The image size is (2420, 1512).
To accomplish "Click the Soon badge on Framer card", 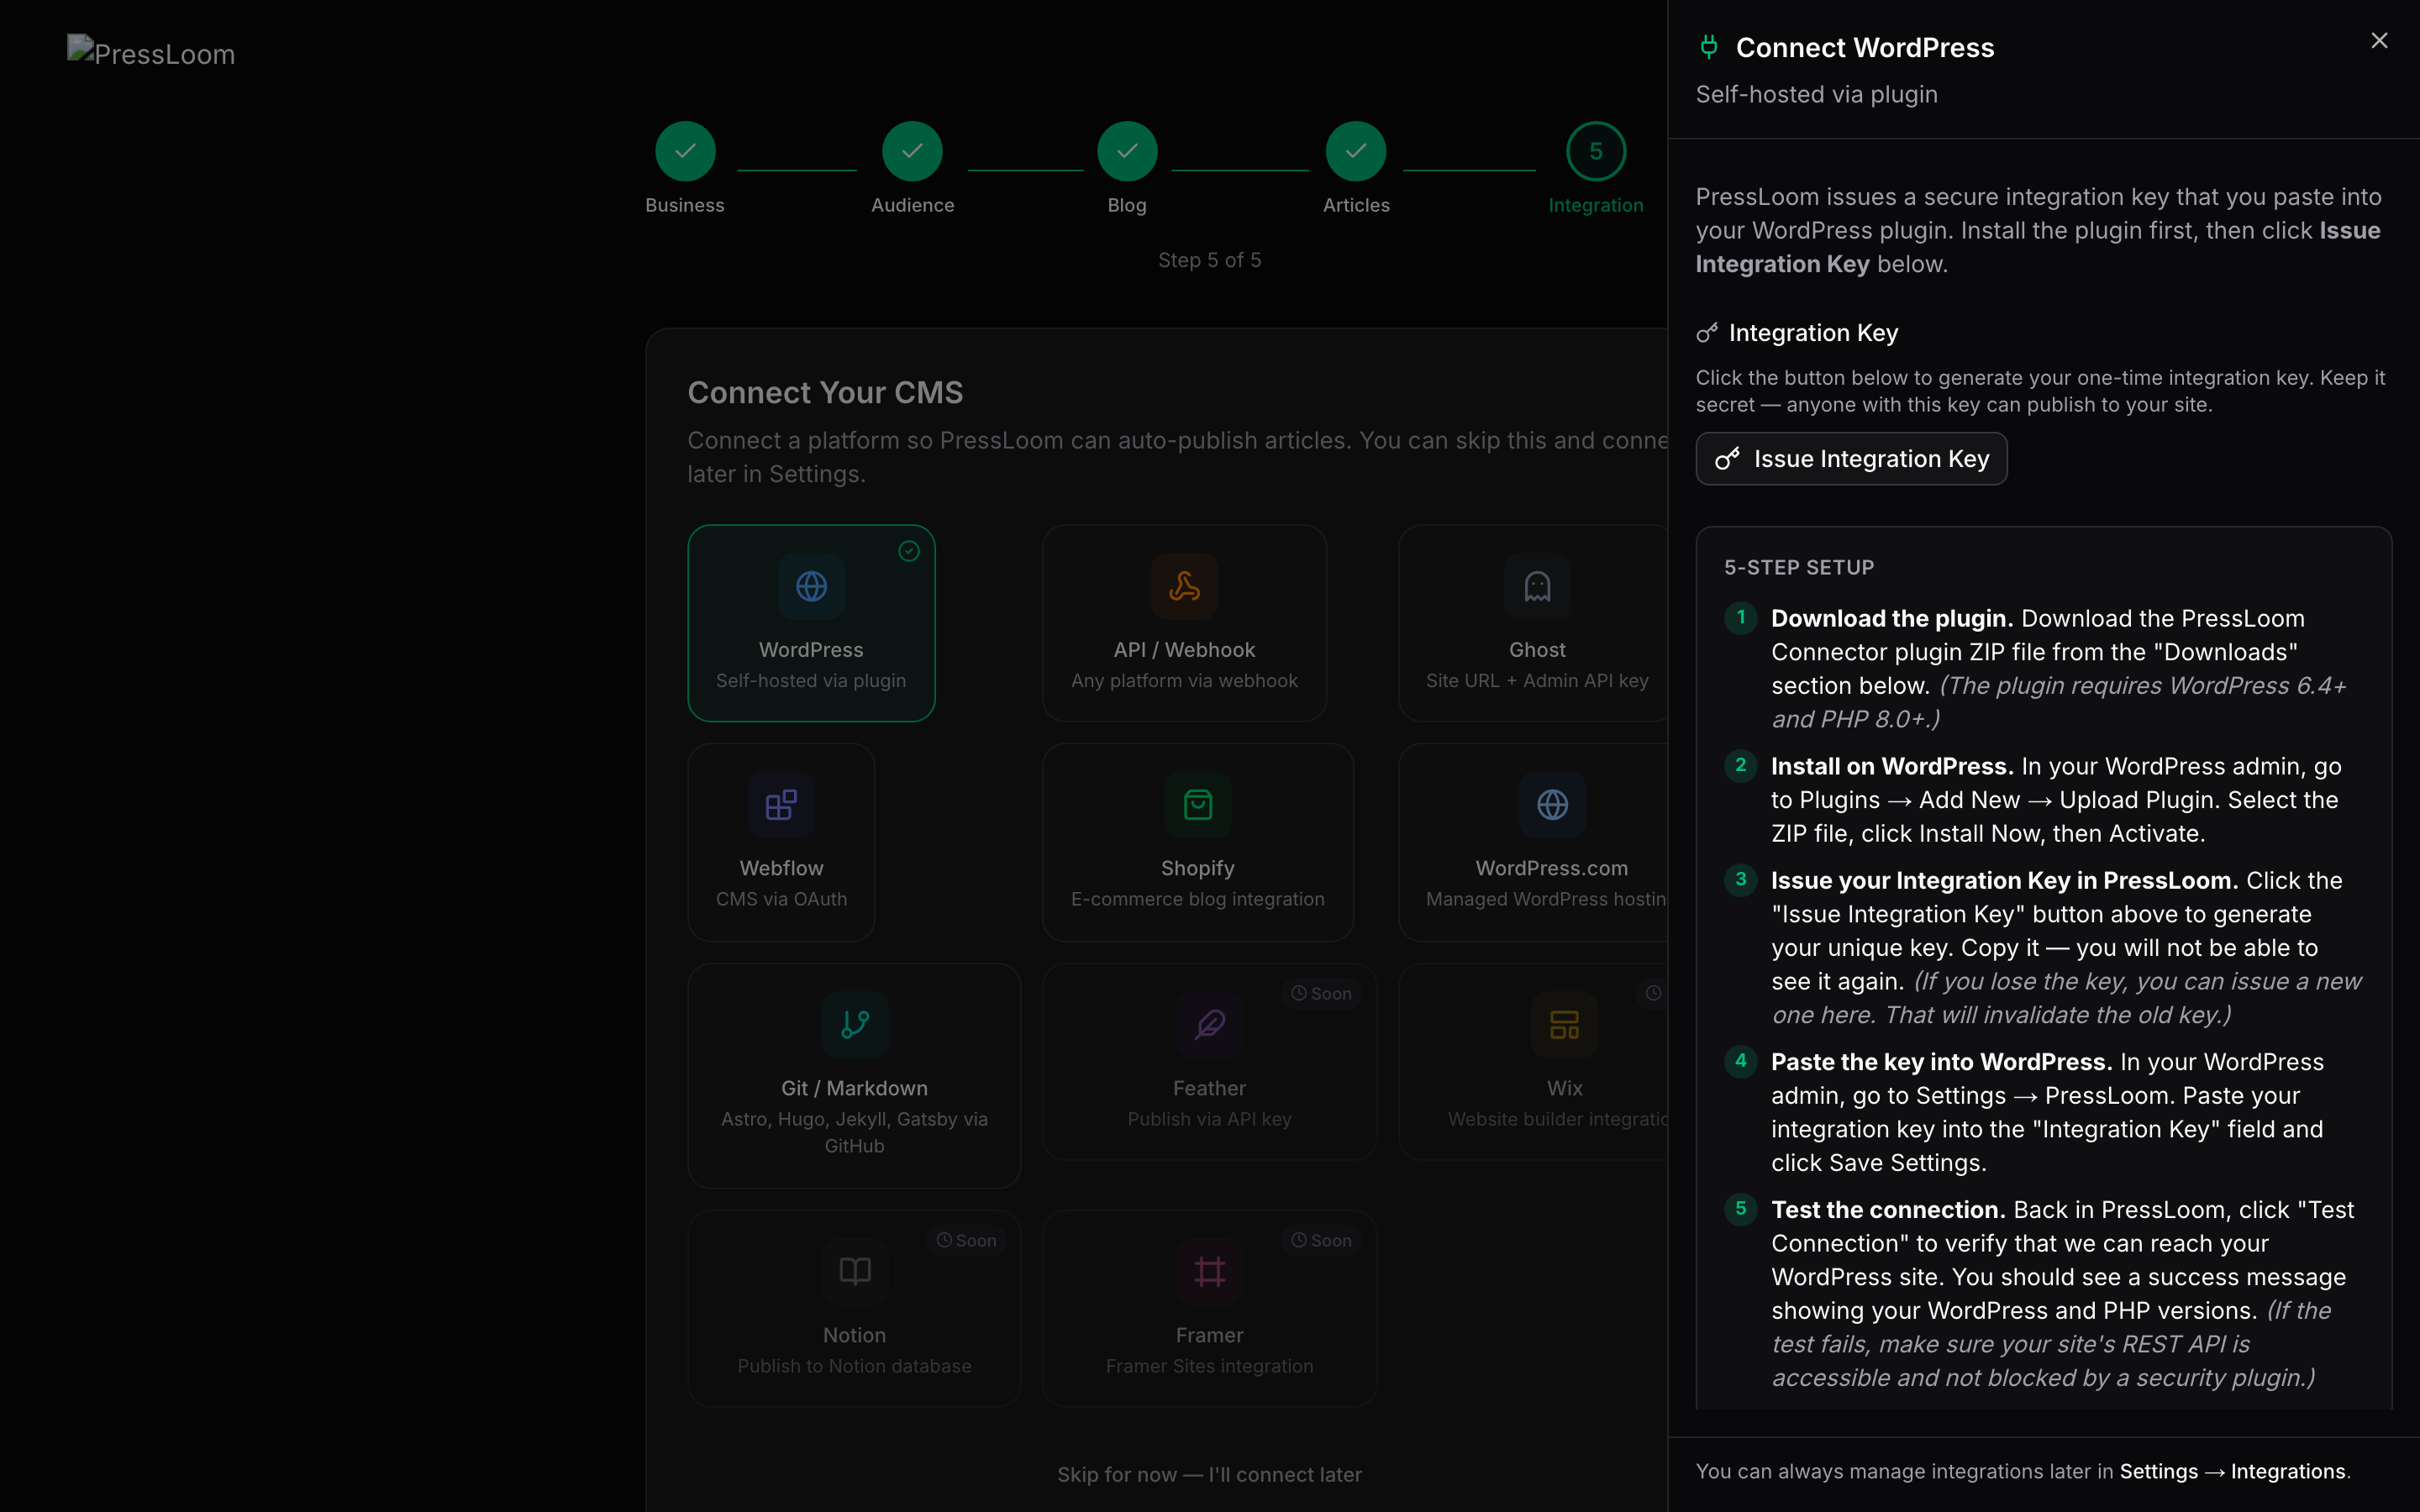I will coord(1321,1240).
